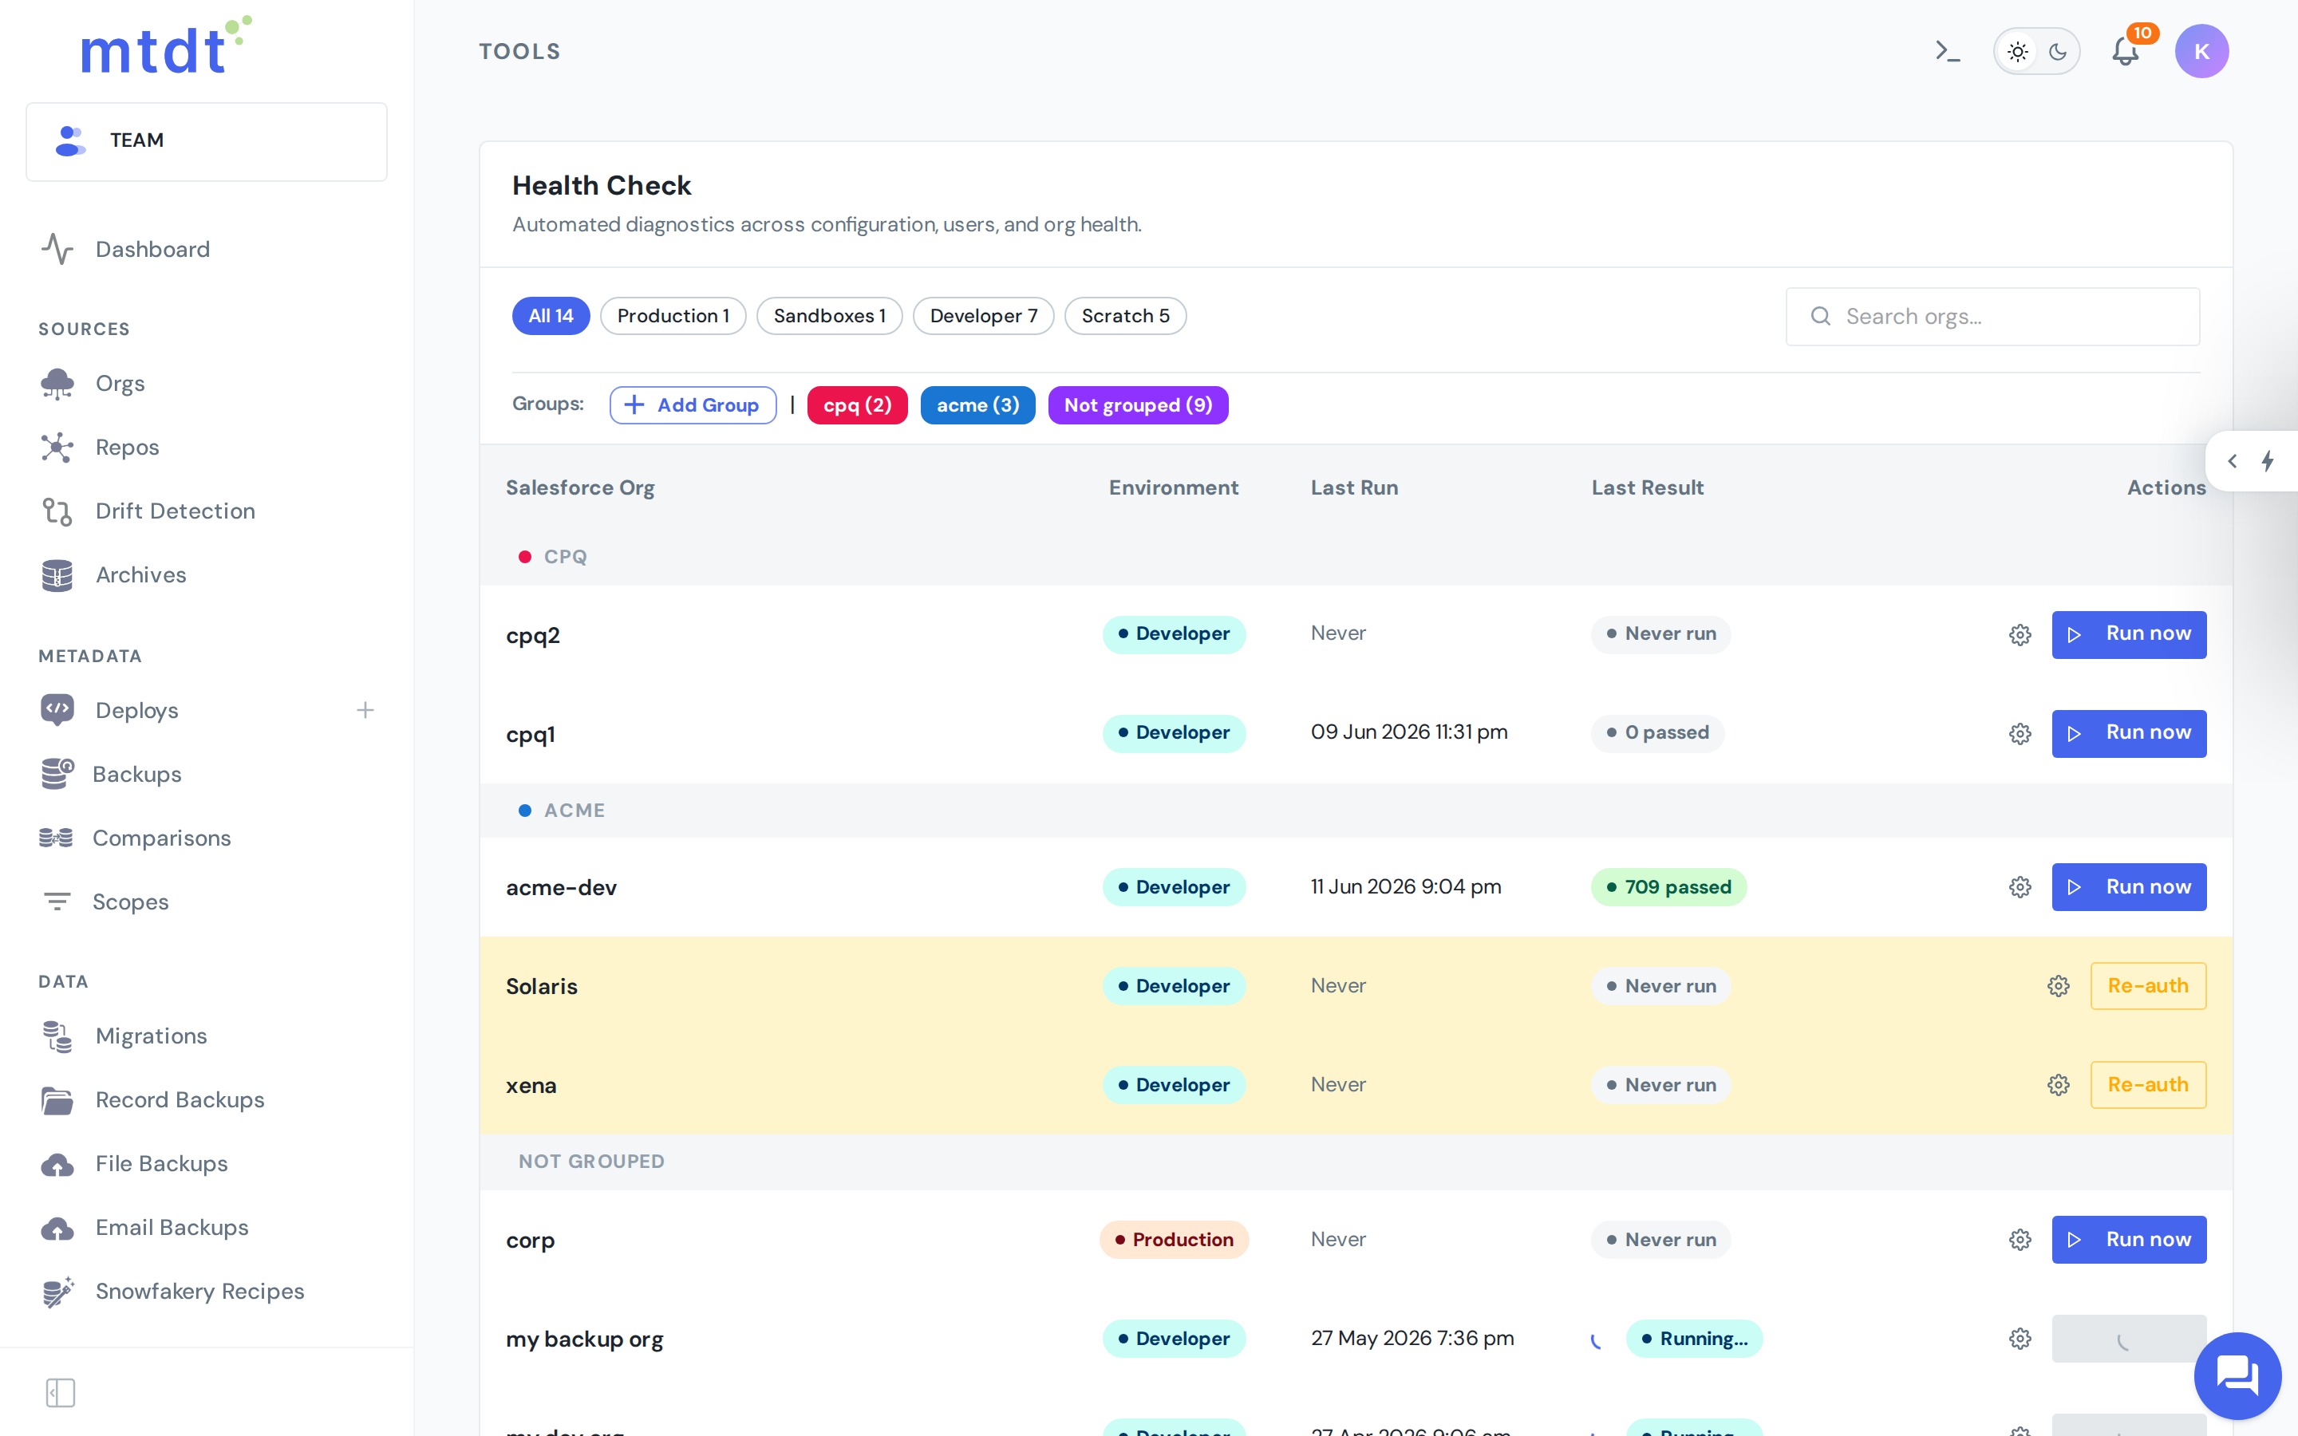Click the lightning bolt quick action icon
2298x1436 pixels.
click(2268, 460)
